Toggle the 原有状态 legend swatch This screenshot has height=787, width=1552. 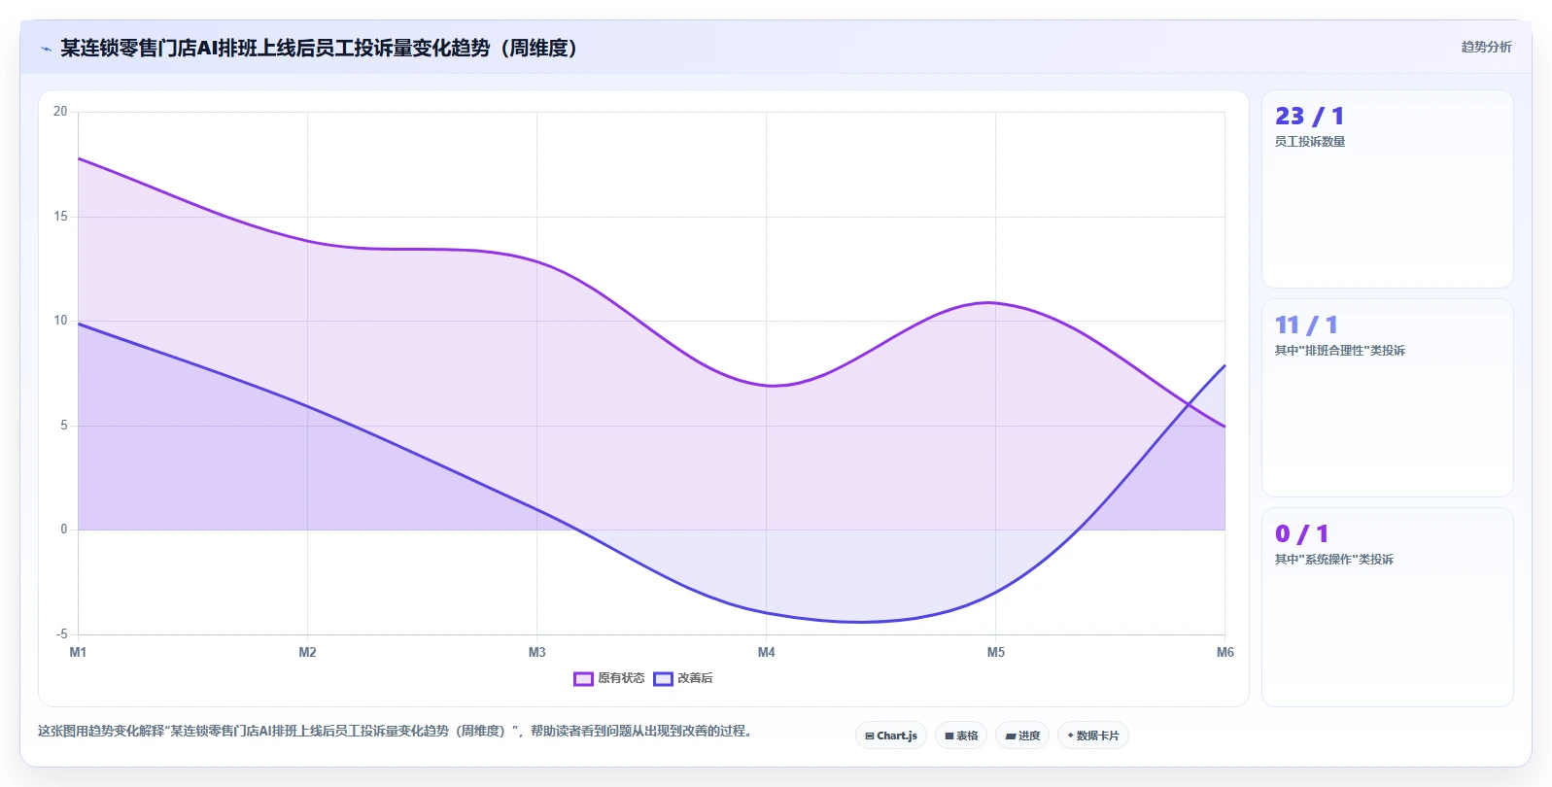(583, 678)
